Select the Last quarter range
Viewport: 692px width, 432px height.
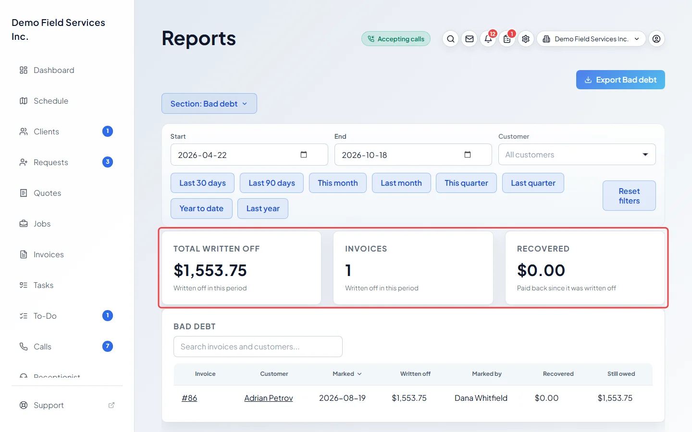tap(533, 183)
